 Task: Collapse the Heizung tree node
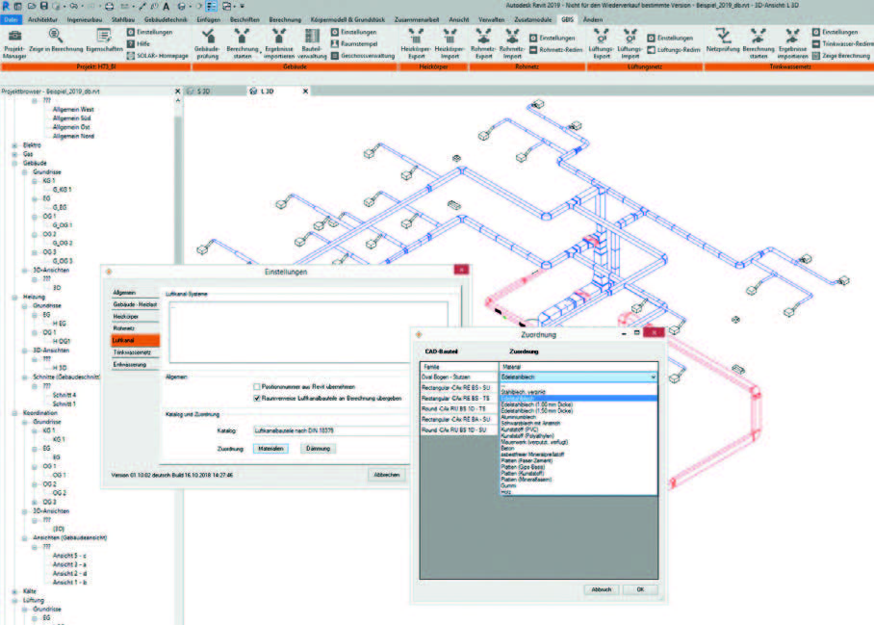coord(14,298)
